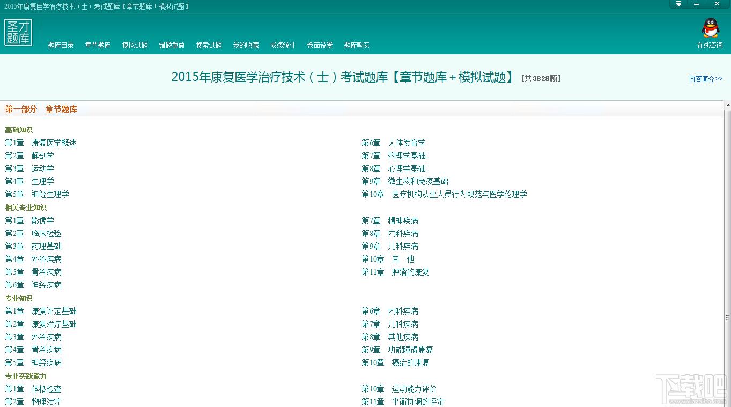The height and width of the screenshot is (407, 731).
Task: Open 第8章 内科疾病 under 相关专业知识
Action: coord(390,233)
